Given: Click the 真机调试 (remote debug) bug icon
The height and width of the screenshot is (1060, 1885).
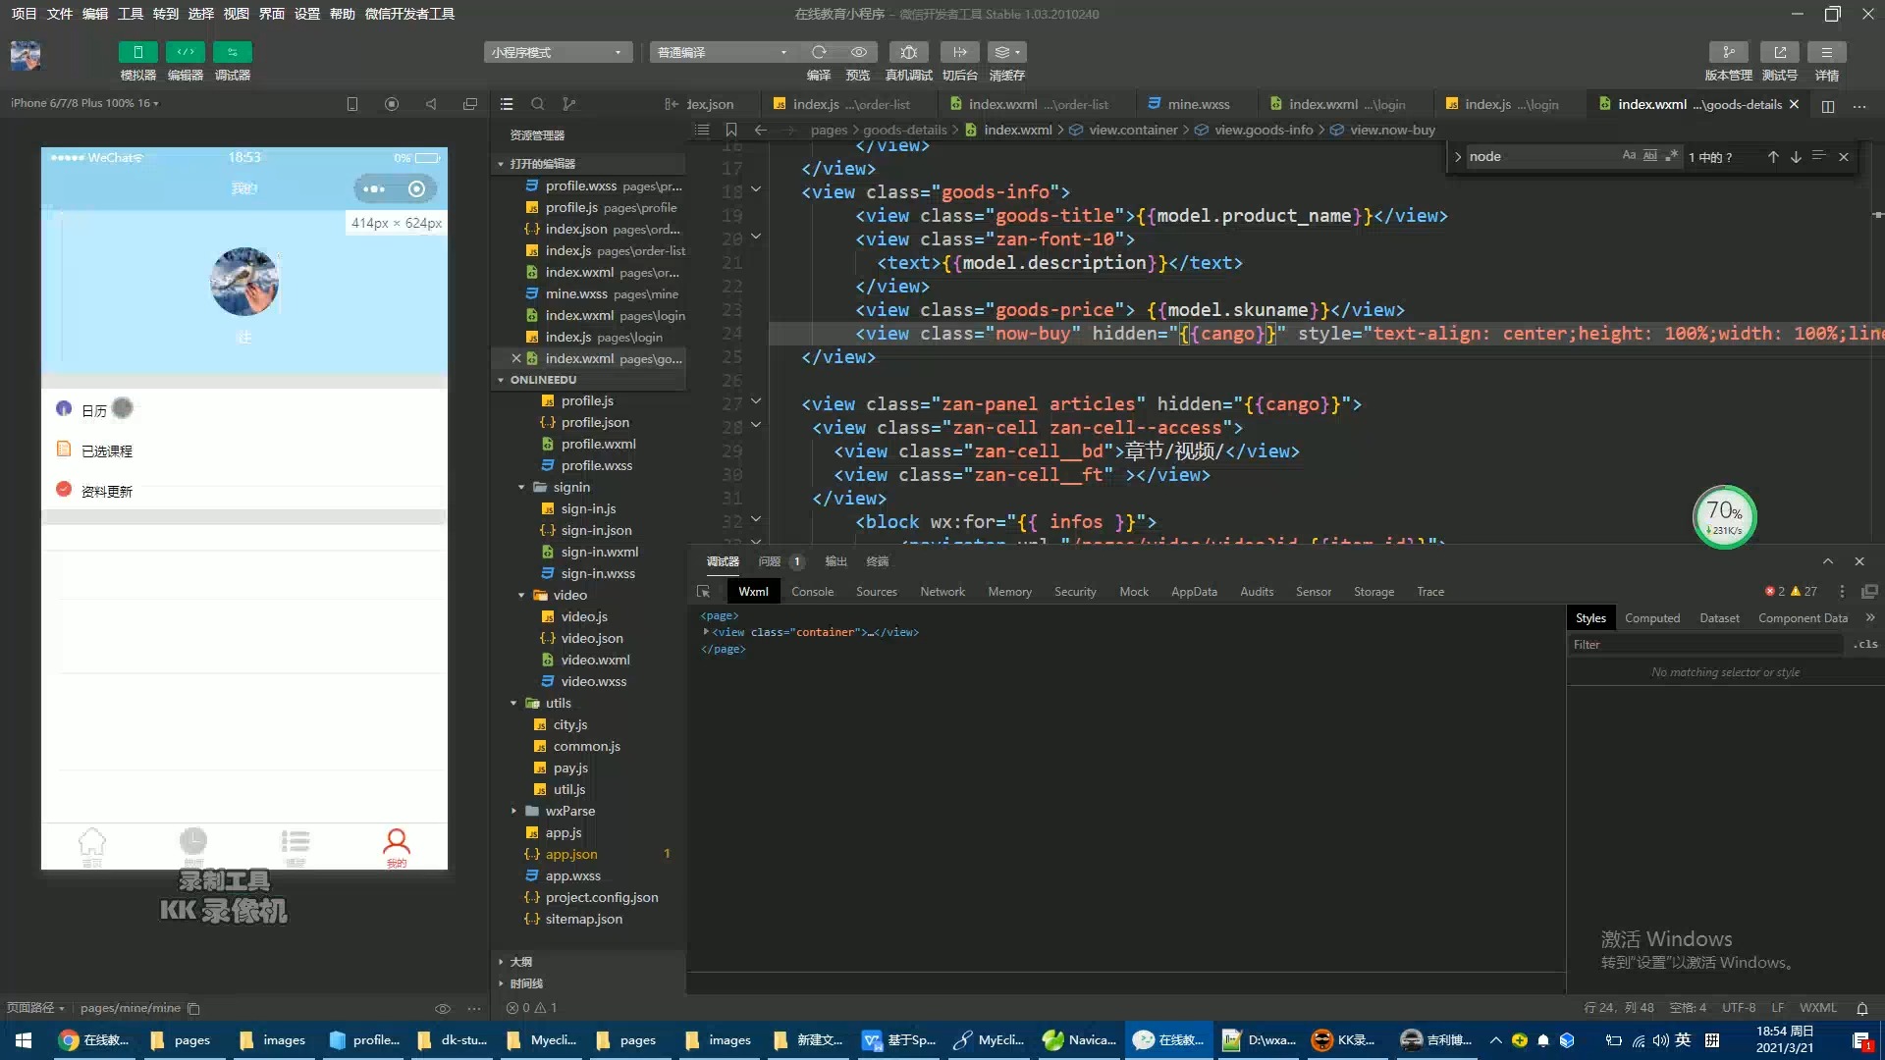Looking at the screenshot, I should pyautogui.click(x=908, y=52).
